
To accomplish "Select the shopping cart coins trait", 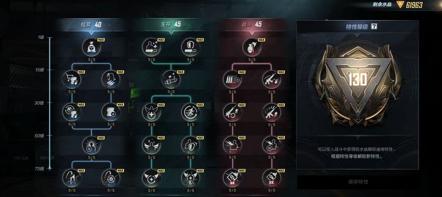I will [72, 79].
